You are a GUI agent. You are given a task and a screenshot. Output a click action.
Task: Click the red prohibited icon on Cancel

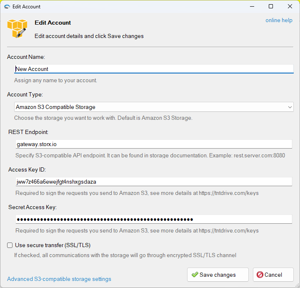tap(260, 275)
